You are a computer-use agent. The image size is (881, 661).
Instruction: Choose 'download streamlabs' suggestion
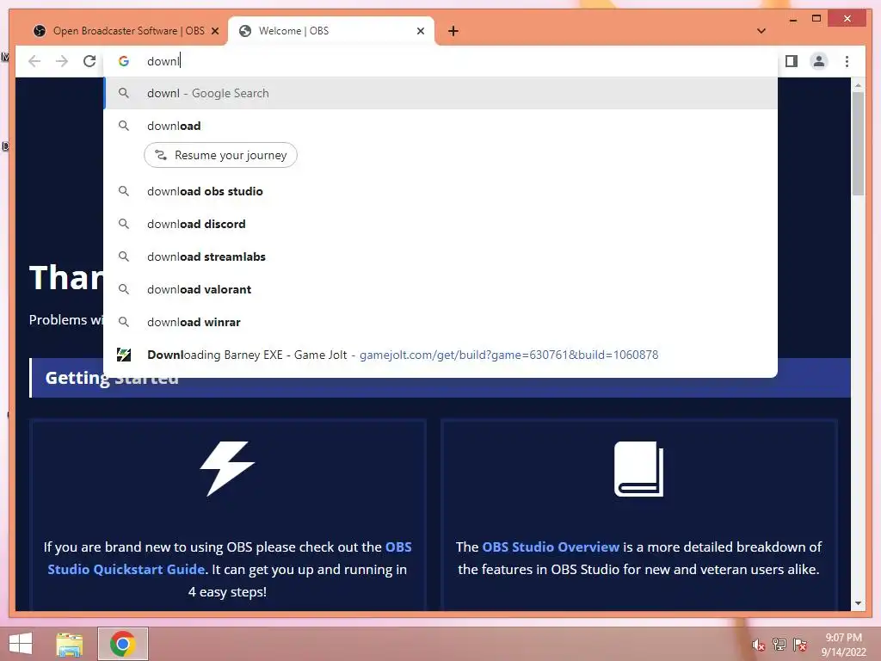[x=440, y=256]
